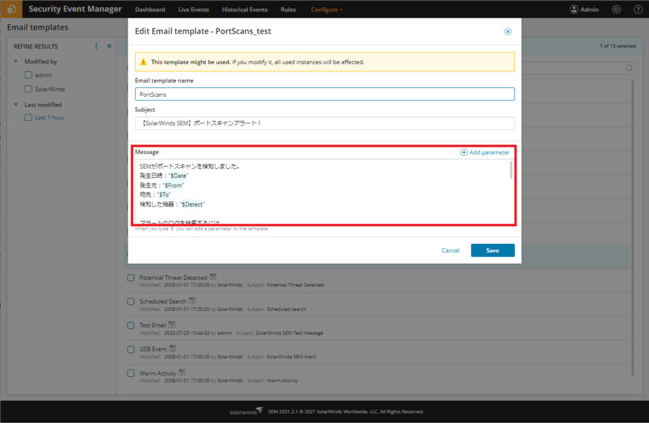Open the help question mark icon
Viewport: 649px width, 423px height.
pos(638,9)
